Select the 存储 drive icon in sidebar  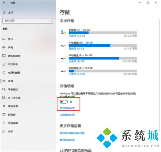click(4, 81)
